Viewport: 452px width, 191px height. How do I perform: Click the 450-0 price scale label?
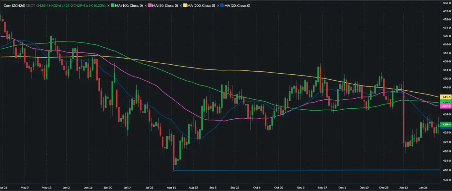pos(447,78)
